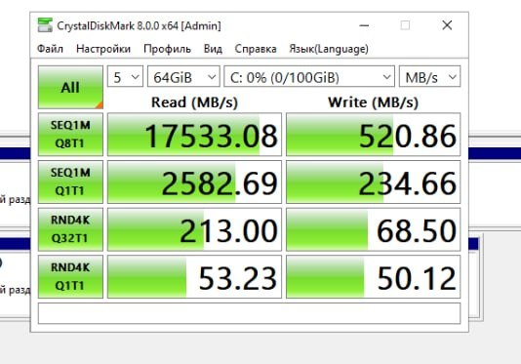Viewport: 521px width, 364px height.
Task: Close the CrystalDiskMark window
Action: tap(447, 25)
